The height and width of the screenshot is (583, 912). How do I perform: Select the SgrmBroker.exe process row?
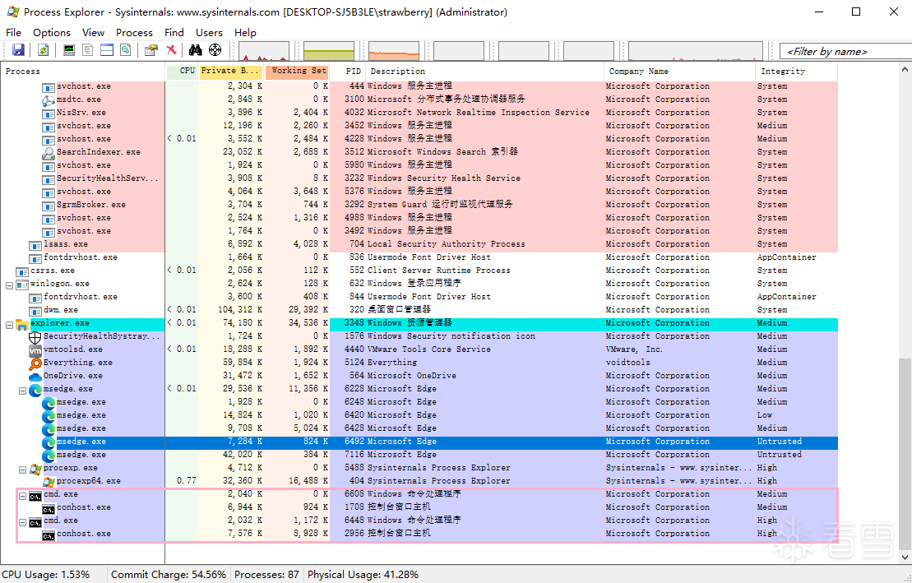419,205
